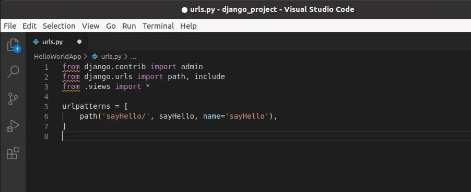Expand the HelloWorldApp breadcrumb folder

pos(57,56)
